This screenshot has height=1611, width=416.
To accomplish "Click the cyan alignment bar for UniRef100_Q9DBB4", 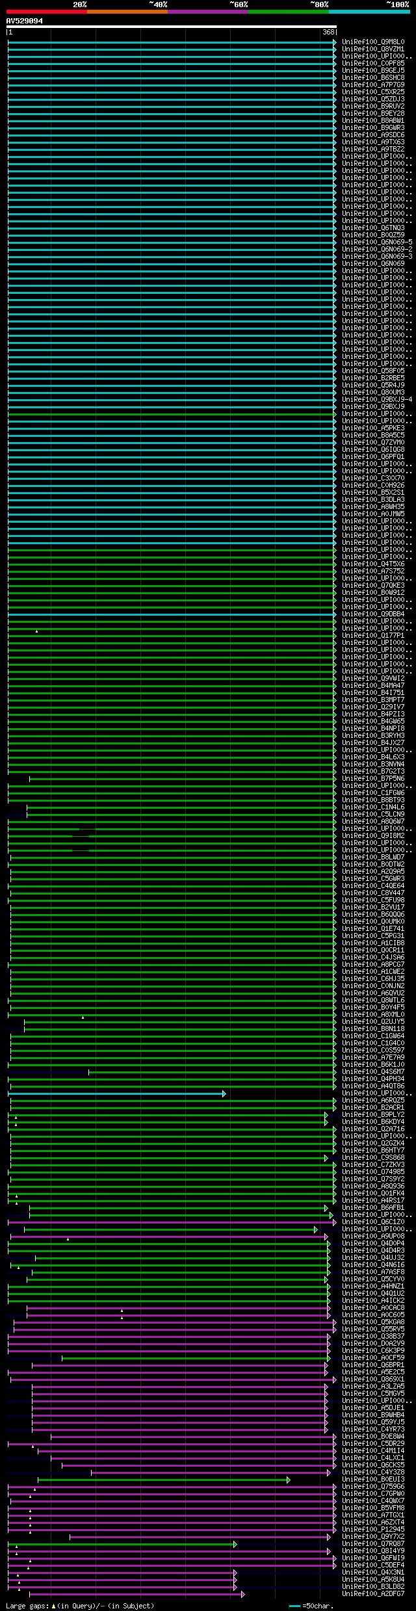I will pyautogui.click(x=172, y=614).
